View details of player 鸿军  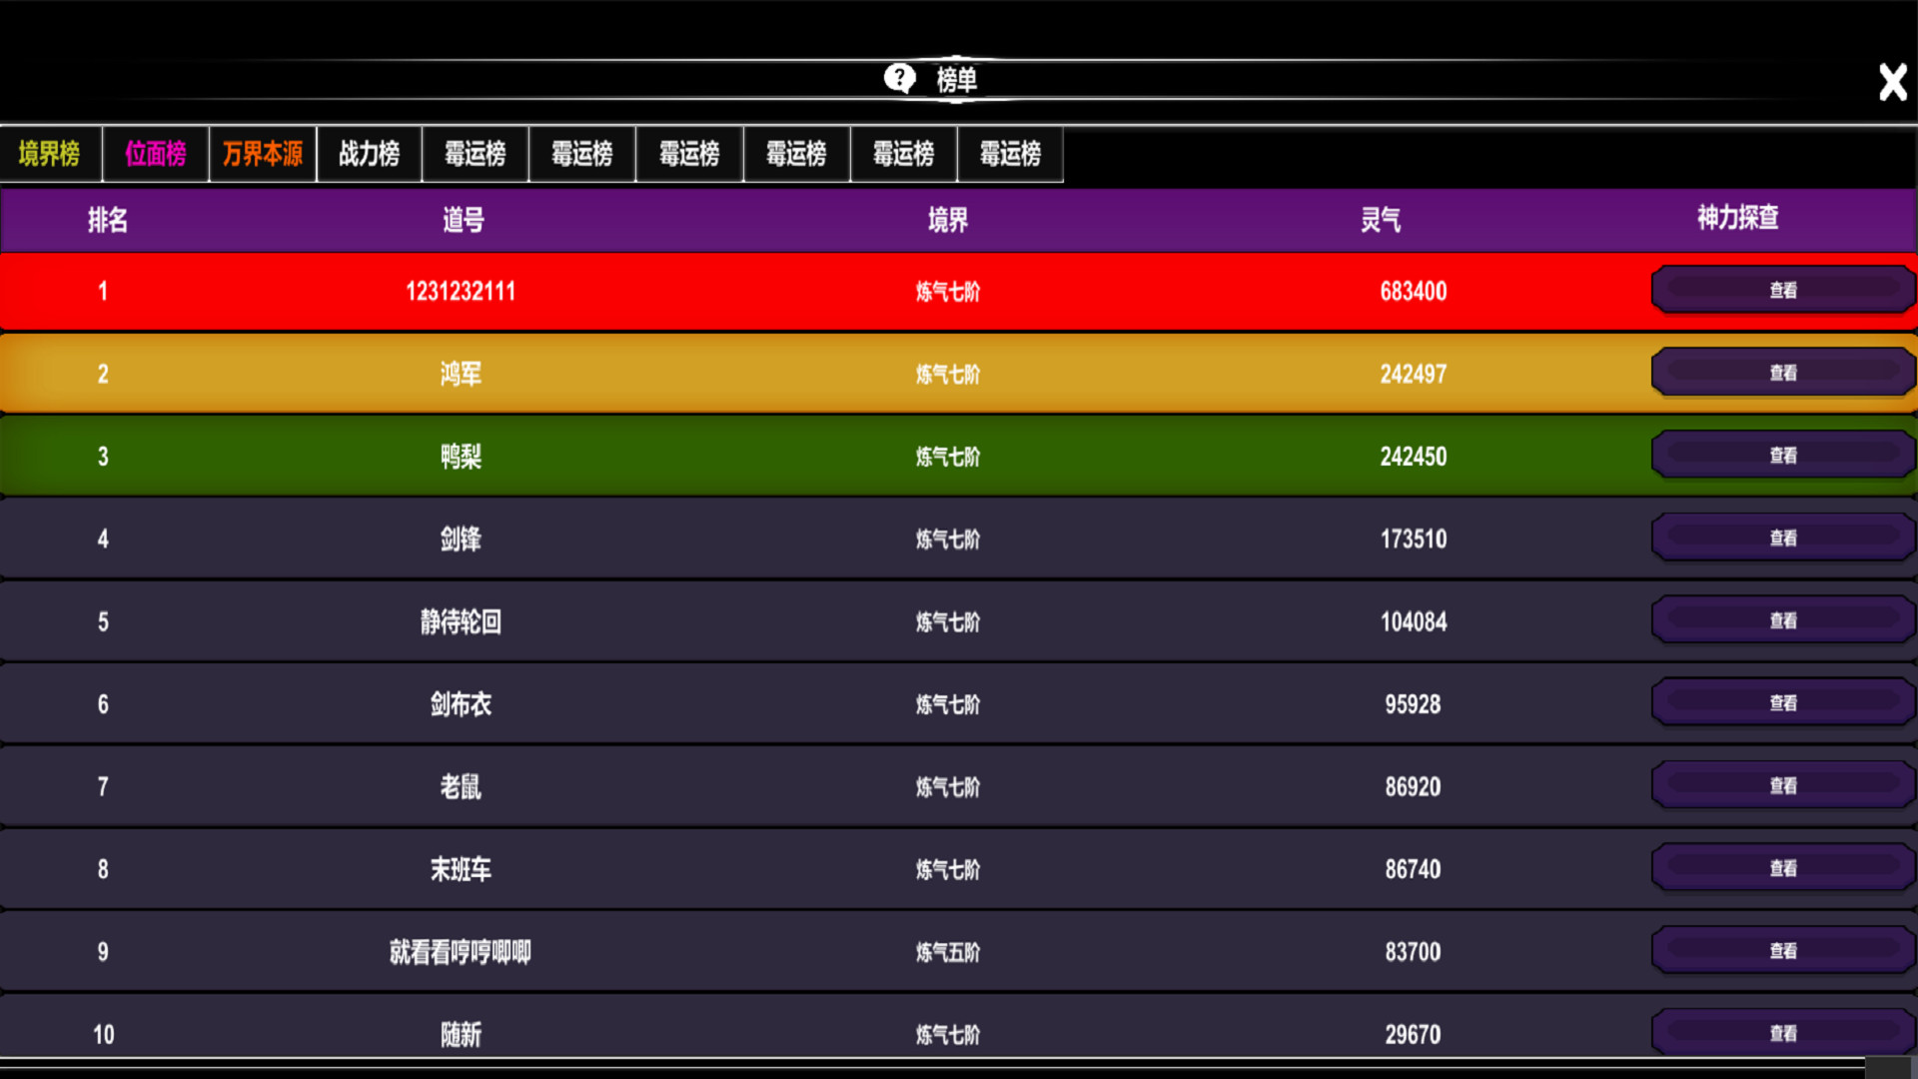point(1783,374)
